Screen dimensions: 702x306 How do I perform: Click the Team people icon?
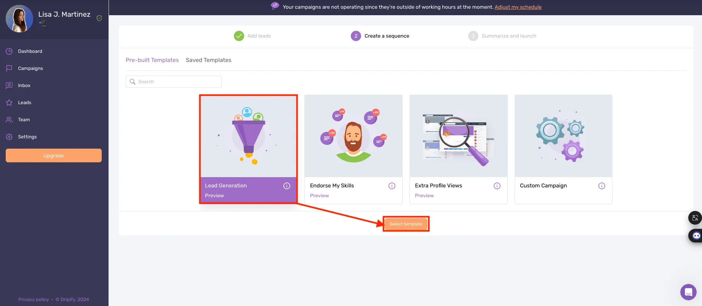9,120
